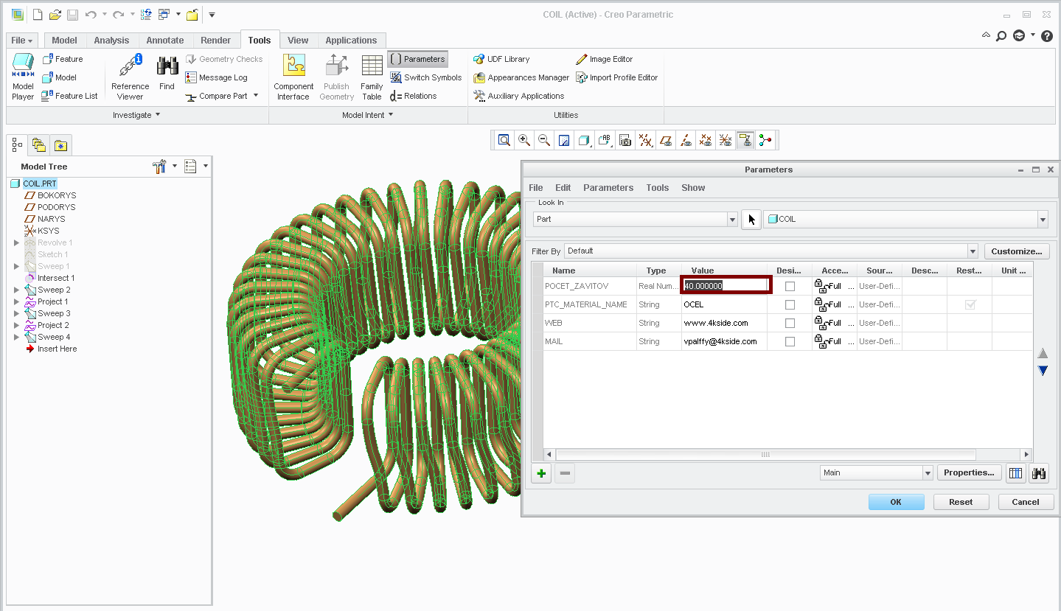Toggle Designate checkbox for POCET_ZAVITOV

pyautogui.click(x=790, y=286)
